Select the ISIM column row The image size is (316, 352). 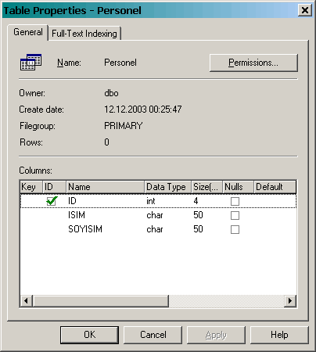pos(158,215)
